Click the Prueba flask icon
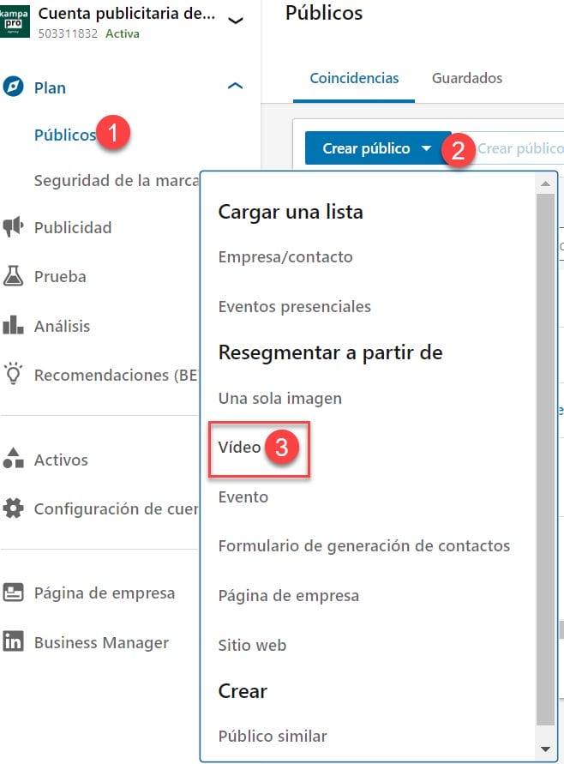This screenshot has width=564, height=764. tap(13, 276)
